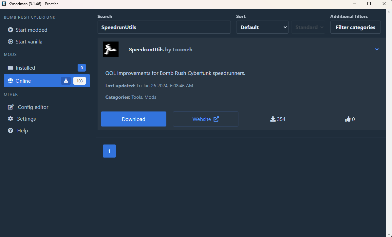Image resolution: width=392 pixels, height=237 pixels.
Task: Click the Settings gear icon
Action: [10, 119]
